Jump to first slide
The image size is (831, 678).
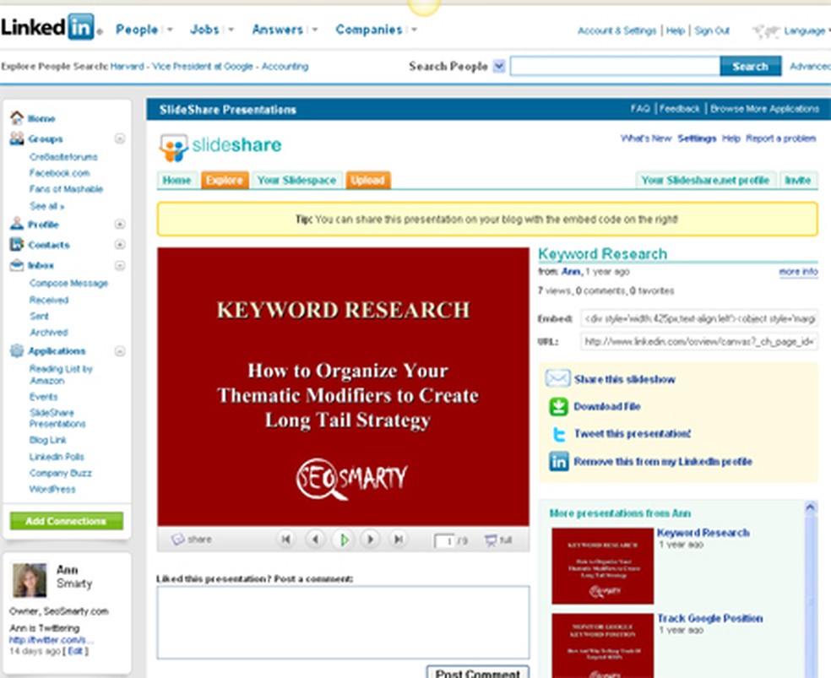[286, 540]
